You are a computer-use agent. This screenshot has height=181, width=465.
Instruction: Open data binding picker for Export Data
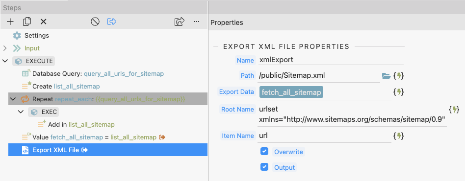pyautogui.click(x=399, y=92)
